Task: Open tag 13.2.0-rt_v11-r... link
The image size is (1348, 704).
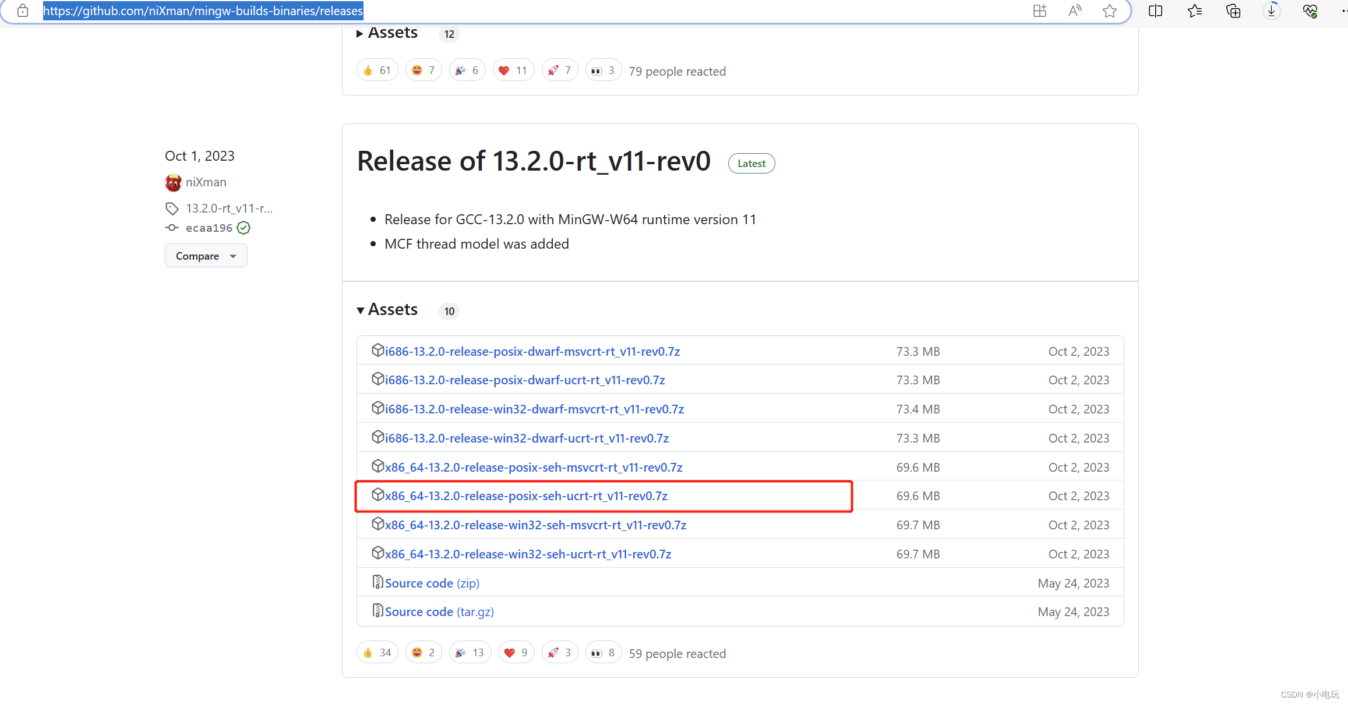Action: pos(229,208)
